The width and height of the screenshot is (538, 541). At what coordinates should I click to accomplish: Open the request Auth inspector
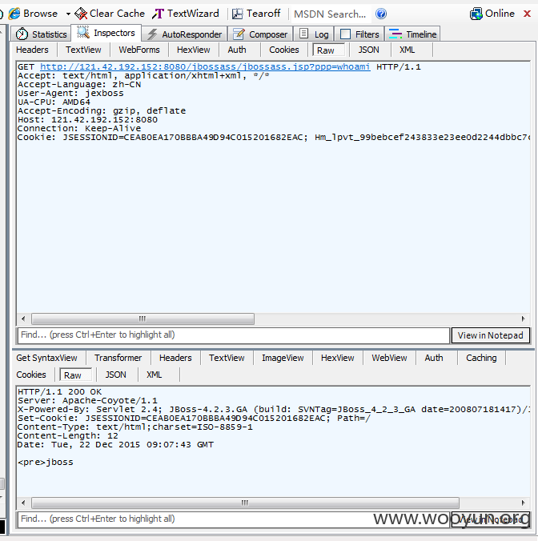[x=237, y=50]
